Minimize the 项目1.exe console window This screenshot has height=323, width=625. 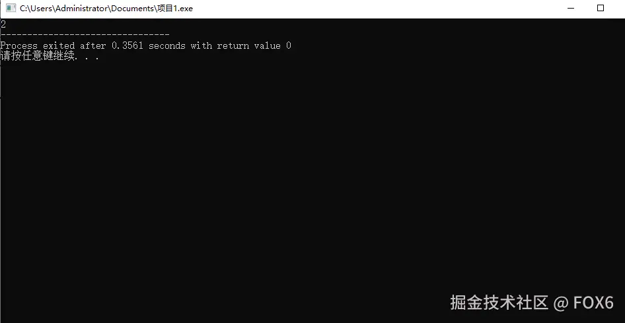571,8
